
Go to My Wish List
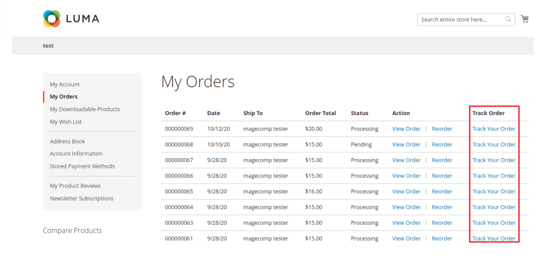pos(66,122)
